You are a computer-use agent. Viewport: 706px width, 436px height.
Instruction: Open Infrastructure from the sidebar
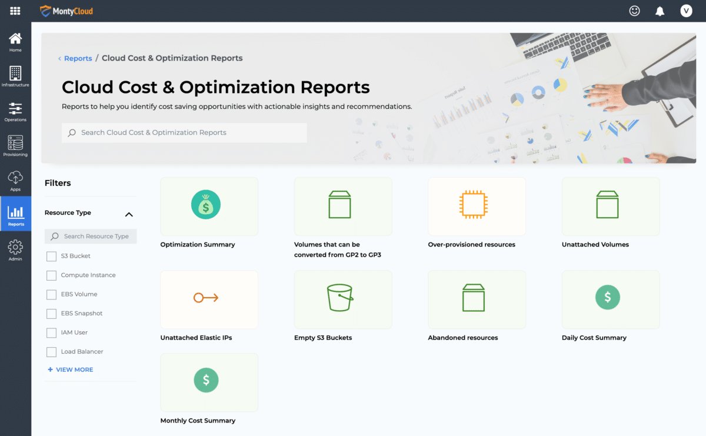15,76
